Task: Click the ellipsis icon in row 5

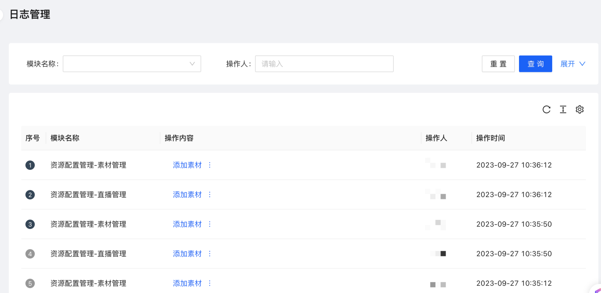Action: 210,283
